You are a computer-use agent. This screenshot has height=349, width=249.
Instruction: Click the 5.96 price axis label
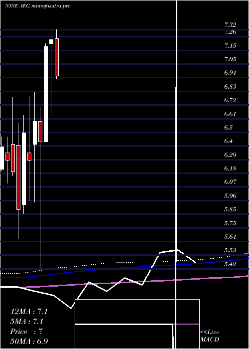[x=230, y=195]
